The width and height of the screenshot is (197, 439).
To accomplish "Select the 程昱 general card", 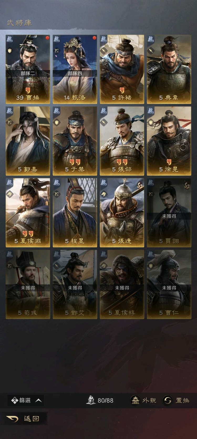I will click(75, 213).
